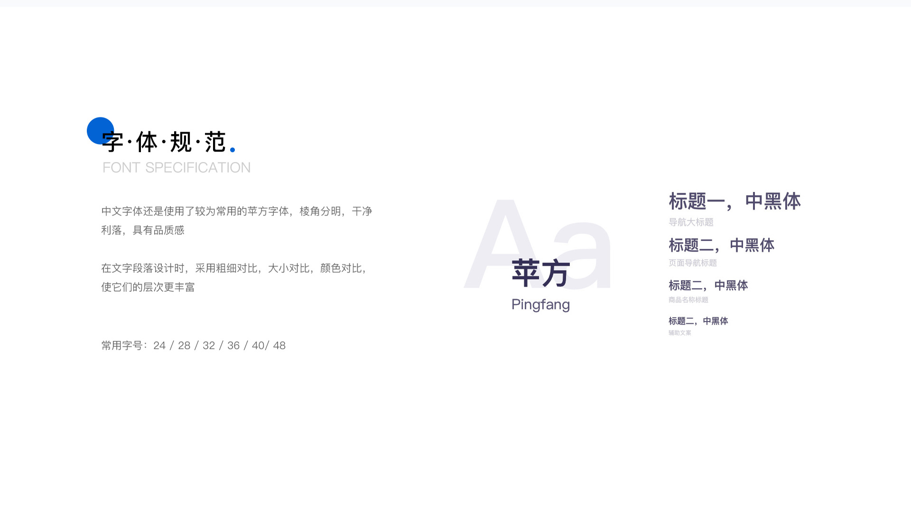Click the number 48 in the size list

coord(279,345)
